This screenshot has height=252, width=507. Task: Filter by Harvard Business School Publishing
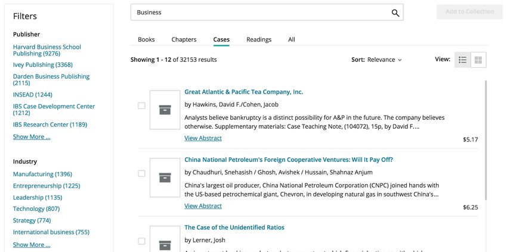tap(47, 50)
